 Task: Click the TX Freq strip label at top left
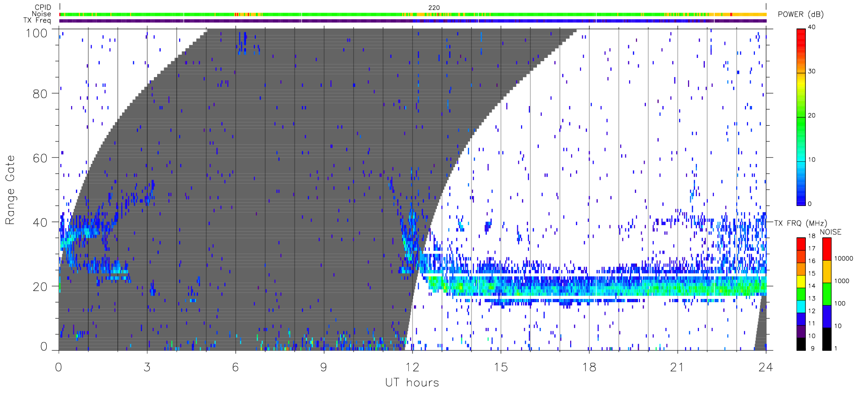tap(37, 21)
